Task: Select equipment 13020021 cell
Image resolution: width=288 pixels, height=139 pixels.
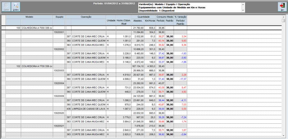Action: point(59,126)
